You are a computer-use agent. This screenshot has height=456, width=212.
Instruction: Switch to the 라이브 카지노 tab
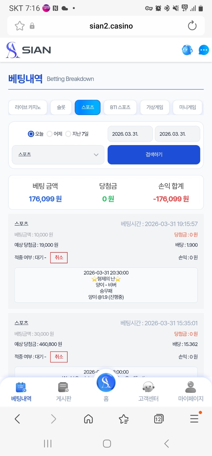[28, 107]
